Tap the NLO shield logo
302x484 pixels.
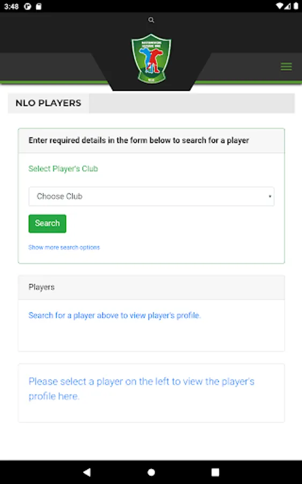tap(151, 59)
